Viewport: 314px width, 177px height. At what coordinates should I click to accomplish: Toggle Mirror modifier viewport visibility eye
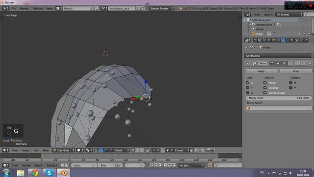point(278,63)
